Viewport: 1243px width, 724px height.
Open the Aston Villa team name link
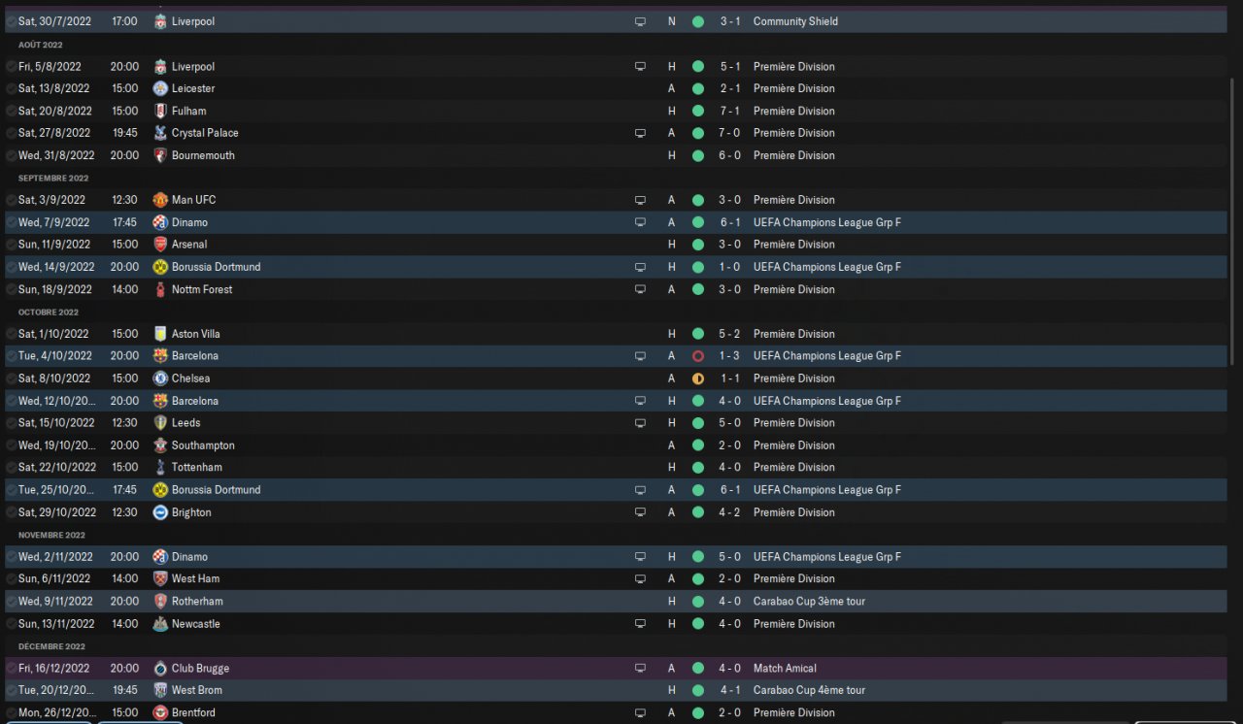[x=196, y=334]
